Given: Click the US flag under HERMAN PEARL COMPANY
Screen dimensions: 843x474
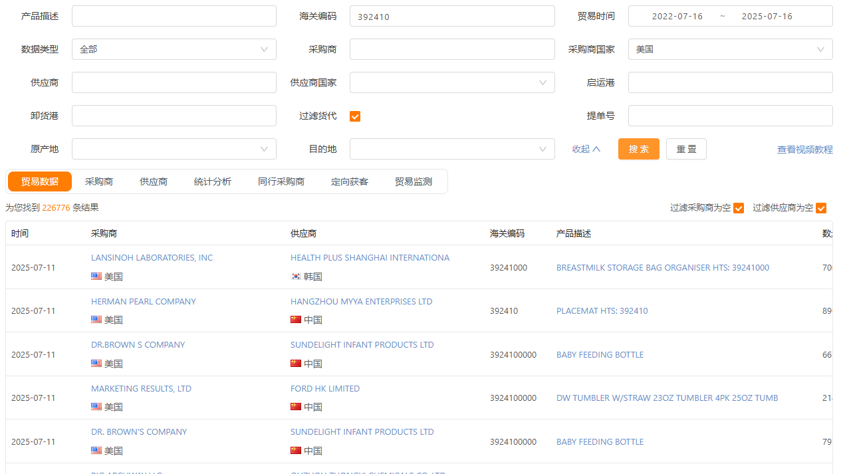Looking at the screenshot, I should tap(96, 320).
